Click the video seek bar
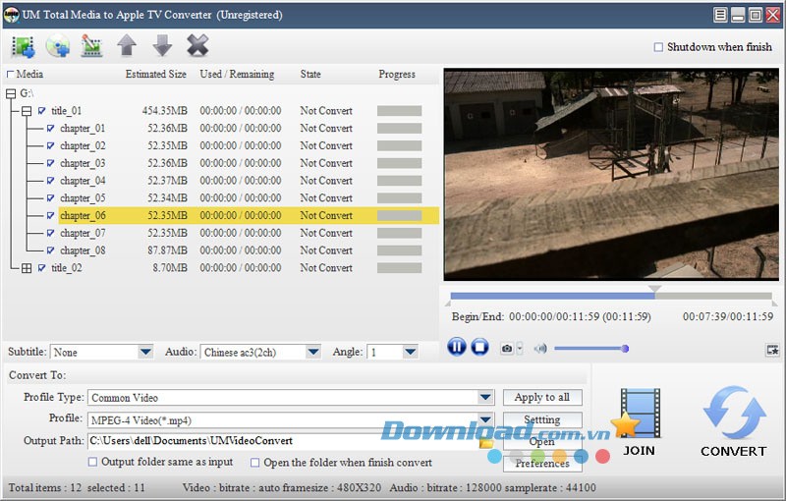The width and height of the screenshot is (786, 501). [611, 296]
